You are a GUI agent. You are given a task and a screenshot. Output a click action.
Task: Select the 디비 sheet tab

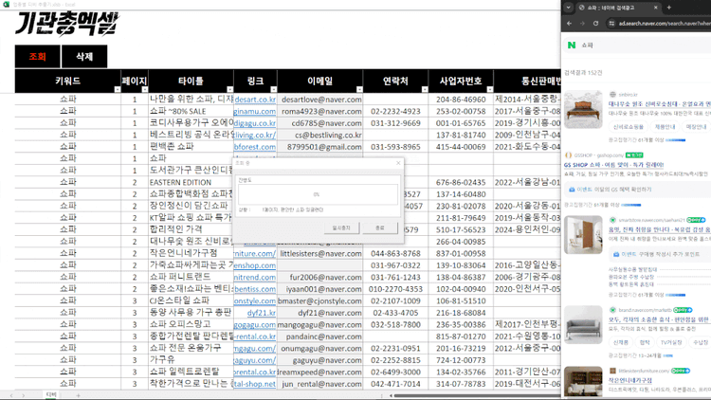[x=51, y=395]
